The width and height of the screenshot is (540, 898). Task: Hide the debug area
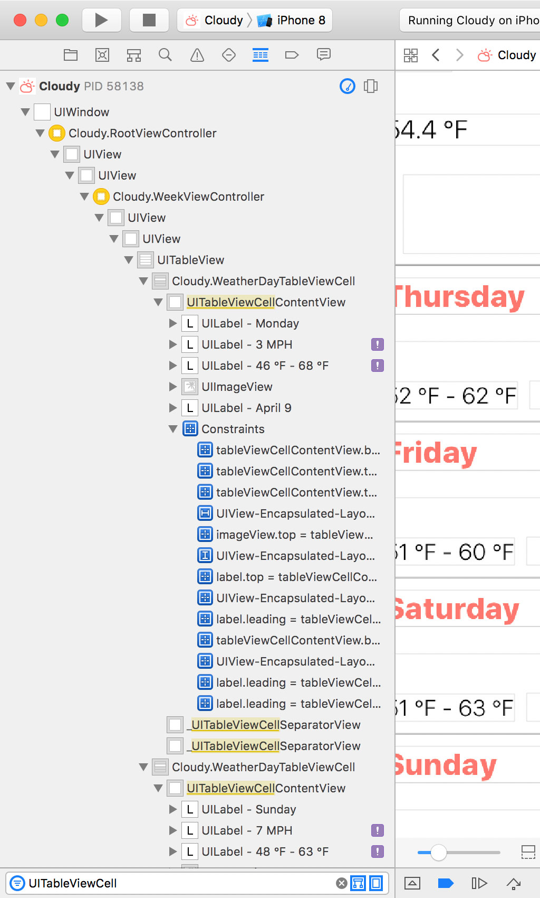412,883
